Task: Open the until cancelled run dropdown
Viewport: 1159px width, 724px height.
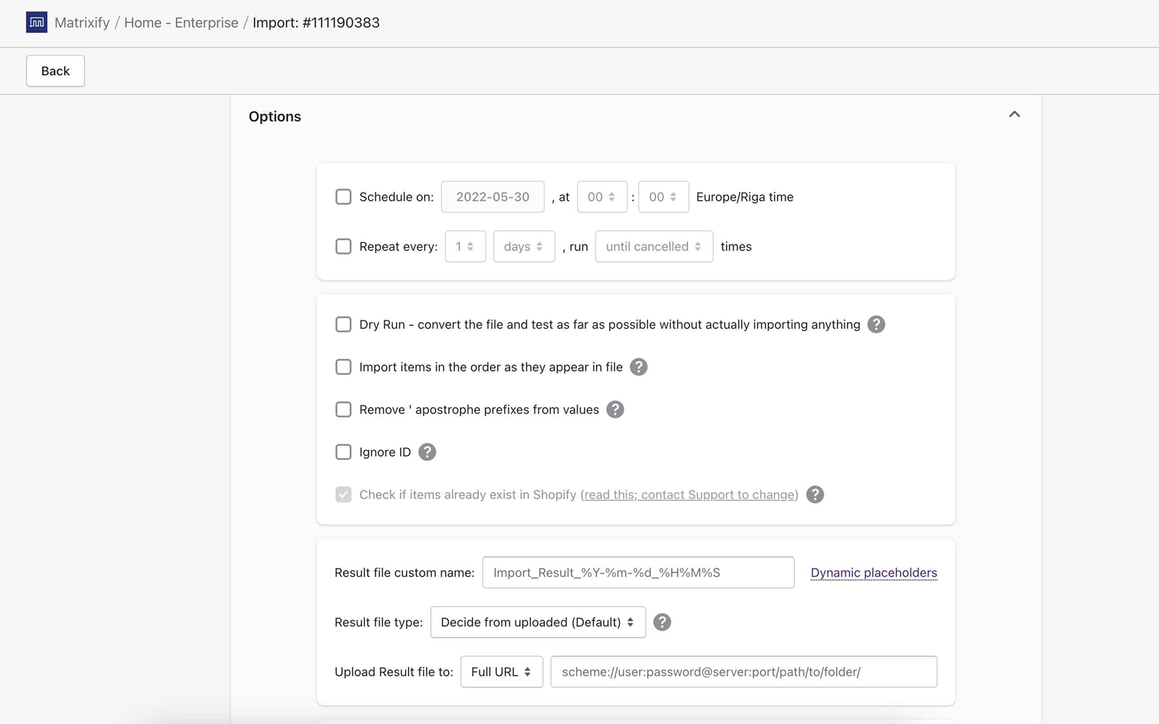Action: [x=654, y=246]
